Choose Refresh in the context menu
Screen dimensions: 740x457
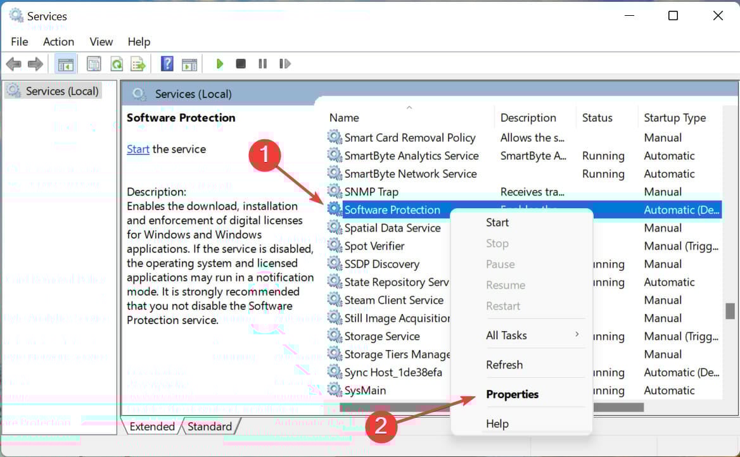click(504, 365)
